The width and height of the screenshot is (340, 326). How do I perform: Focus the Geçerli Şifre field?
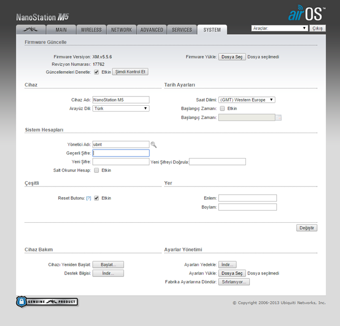121,153
